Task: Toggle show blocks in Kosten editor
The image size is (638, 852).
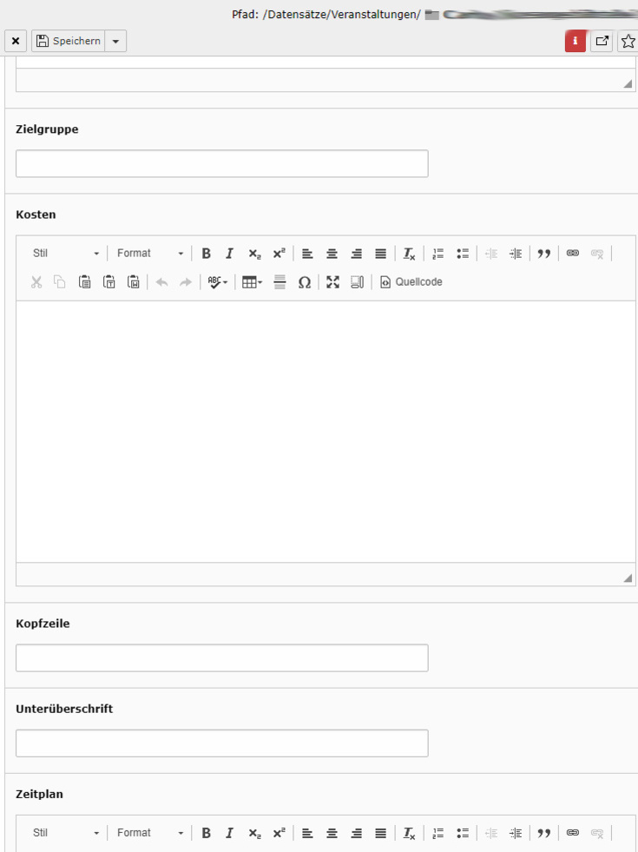Action: 357,282
